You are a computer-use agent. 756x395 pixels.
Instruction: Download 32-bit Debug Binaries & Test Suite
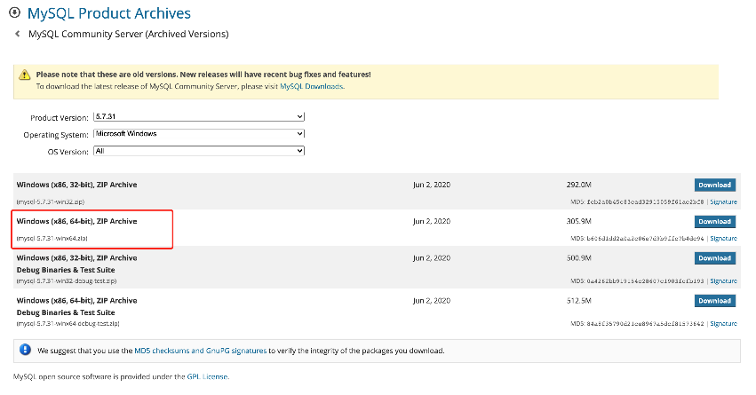714,258
